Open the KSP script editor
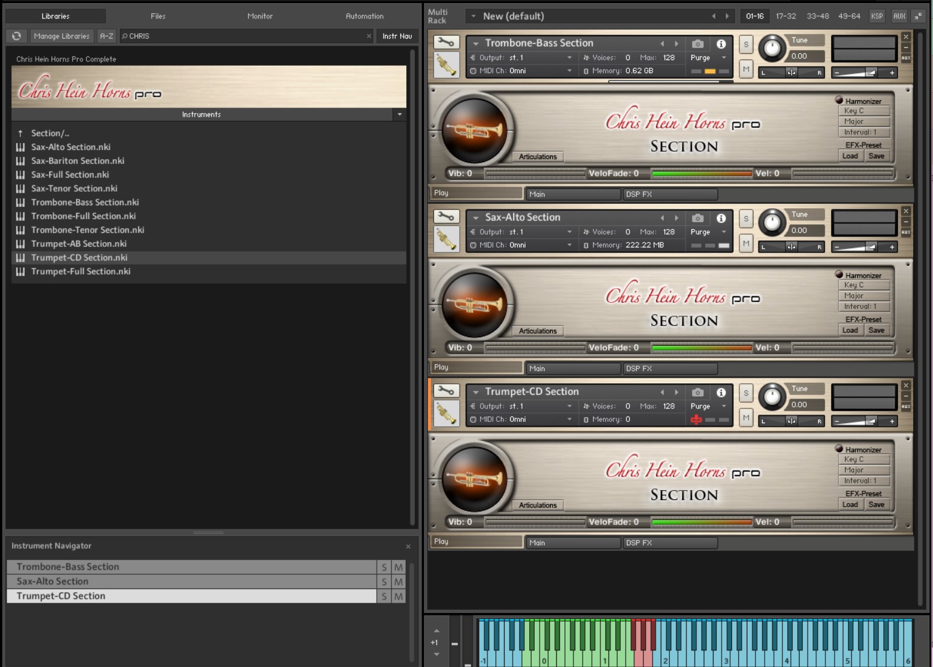 [877, 16]
